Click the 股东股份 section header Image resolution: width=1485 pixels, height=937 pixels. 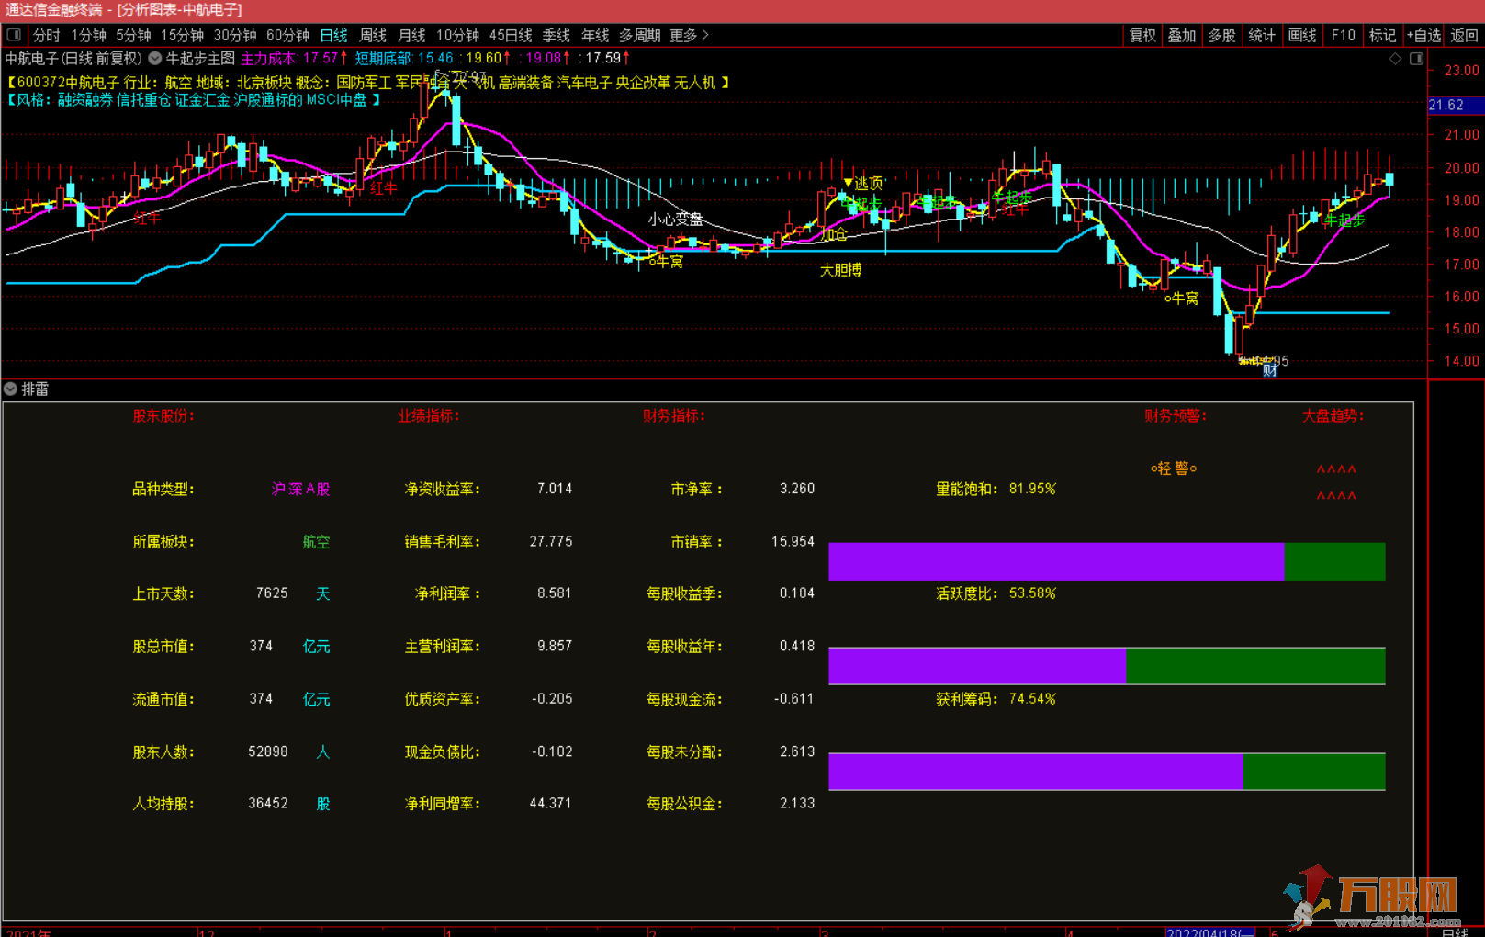[x=163, y=415]
